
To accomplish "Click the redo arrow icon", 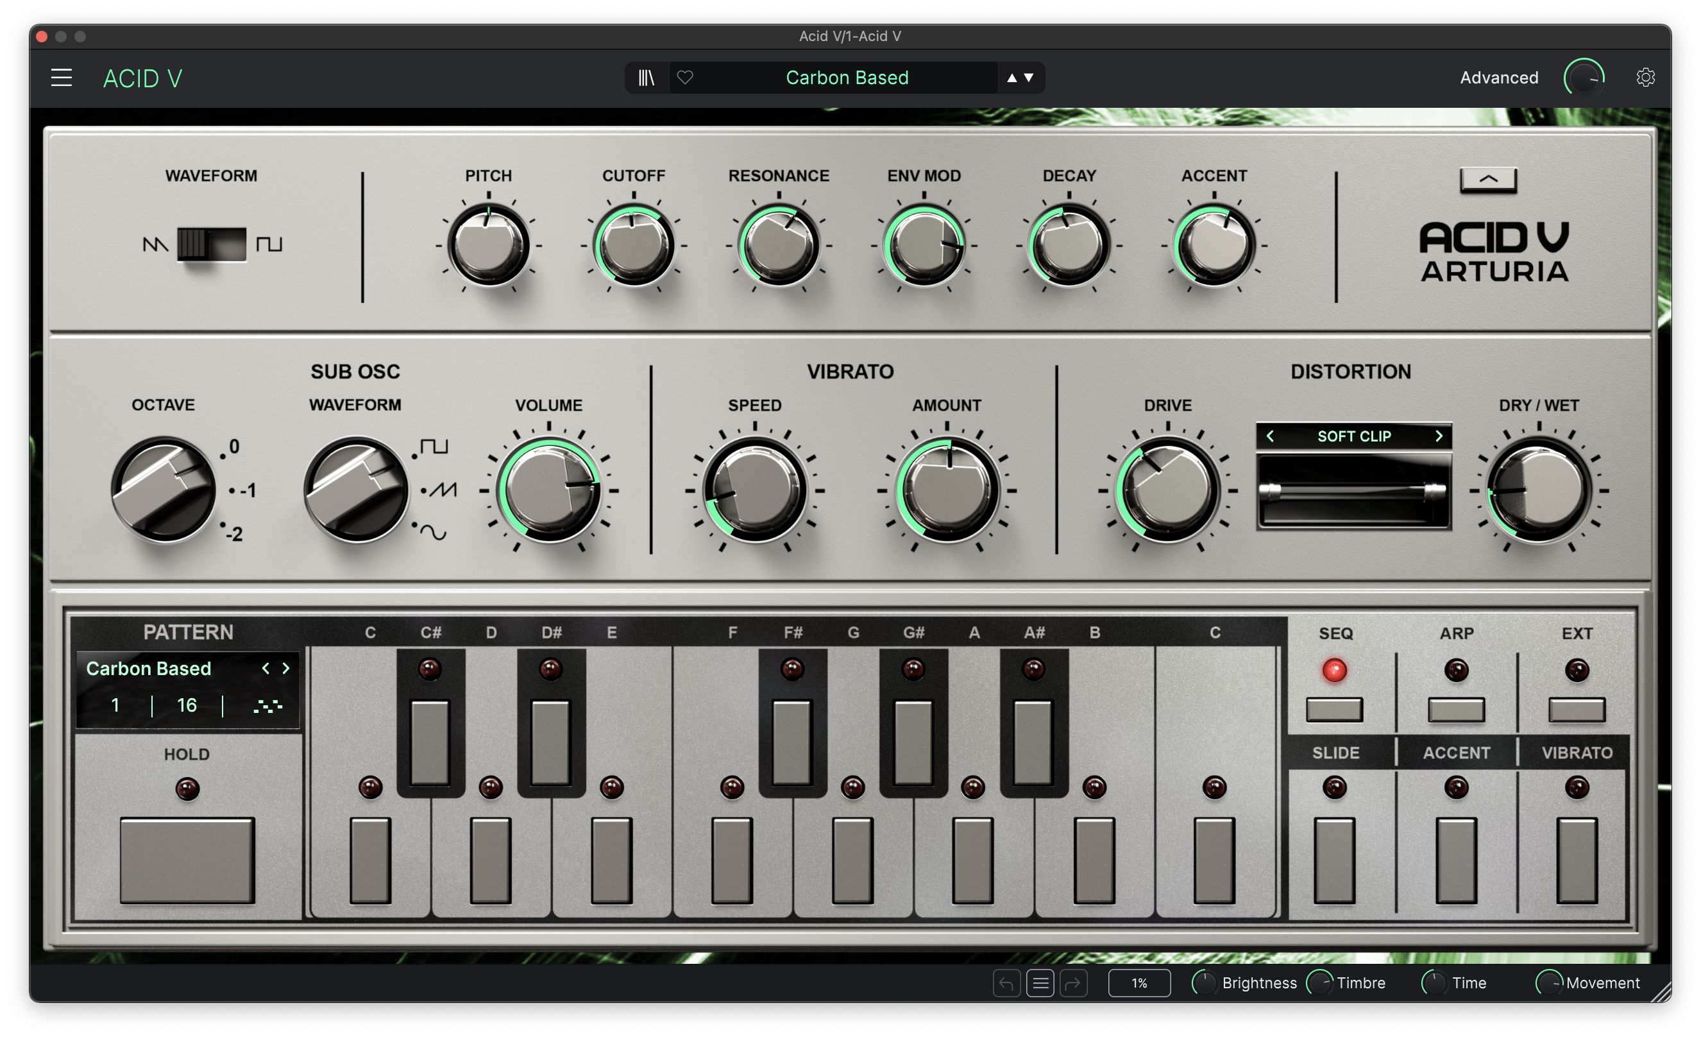I will tap(1074, 983).
